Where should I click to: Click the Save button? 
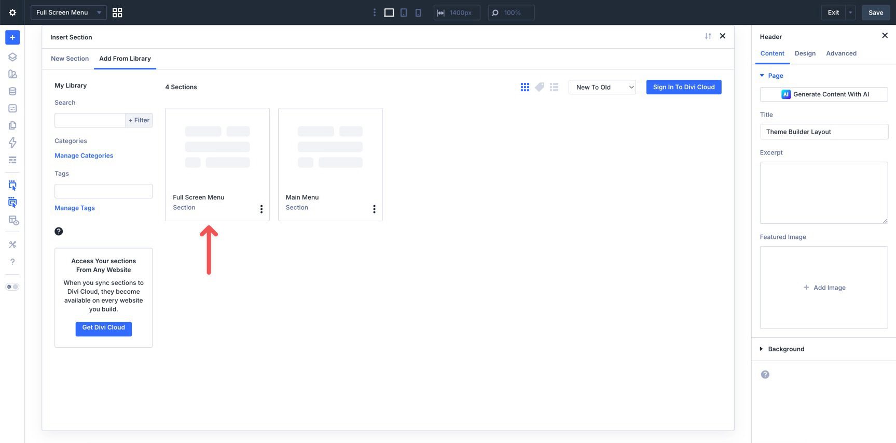(x=876, y=12)
